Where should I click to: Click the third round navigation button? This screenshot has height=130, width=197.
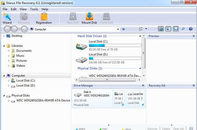click(24, 29)
